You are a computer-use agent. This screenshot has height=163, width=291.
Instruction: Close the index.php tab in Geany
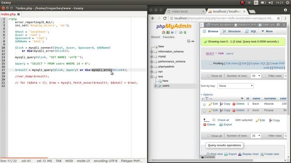pos(19,14)
